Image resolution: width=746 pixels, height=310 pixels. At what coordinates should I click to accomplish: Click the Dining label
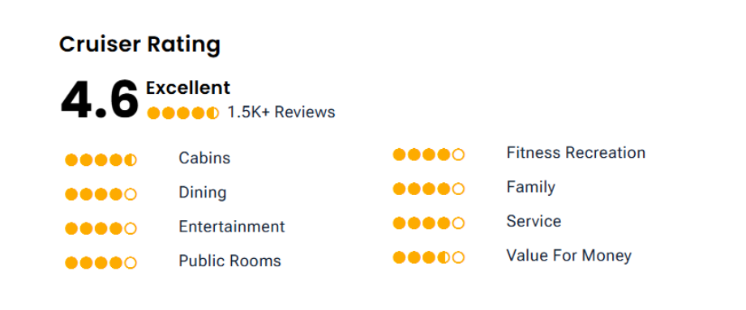[203, 193]
